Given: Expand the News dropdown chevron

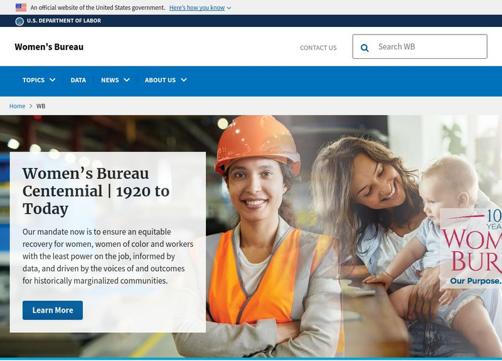Looking at the screenshot, I should pyautogui.click(x=127, y=80).
